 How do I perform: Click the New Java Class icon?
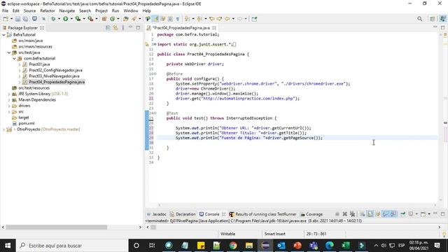[x=112, y=19]
